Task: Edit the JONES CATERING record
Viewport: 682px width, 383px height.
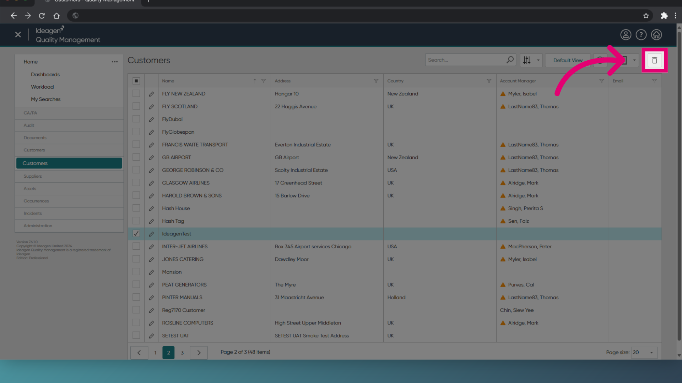Action: [x=151, y=260]
